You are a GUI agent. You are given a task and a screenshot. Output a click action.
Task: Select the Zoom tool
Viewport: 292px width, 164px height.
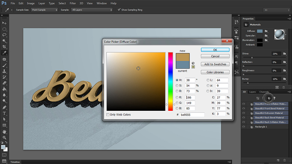[x=4, y=137]
